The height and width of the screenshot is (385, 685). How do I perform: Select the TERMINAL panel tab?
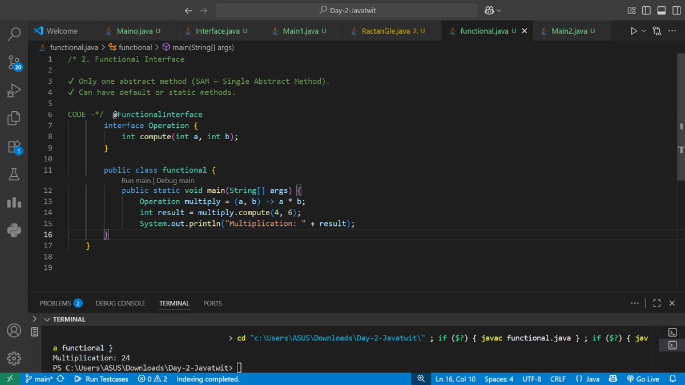[174, 303]
